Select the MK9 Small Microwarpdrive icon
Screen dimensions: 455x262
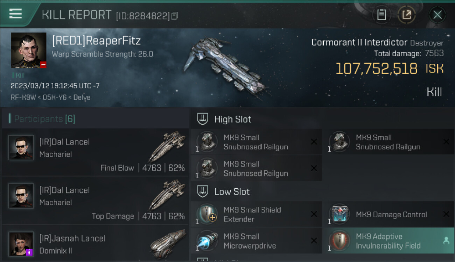207,241
